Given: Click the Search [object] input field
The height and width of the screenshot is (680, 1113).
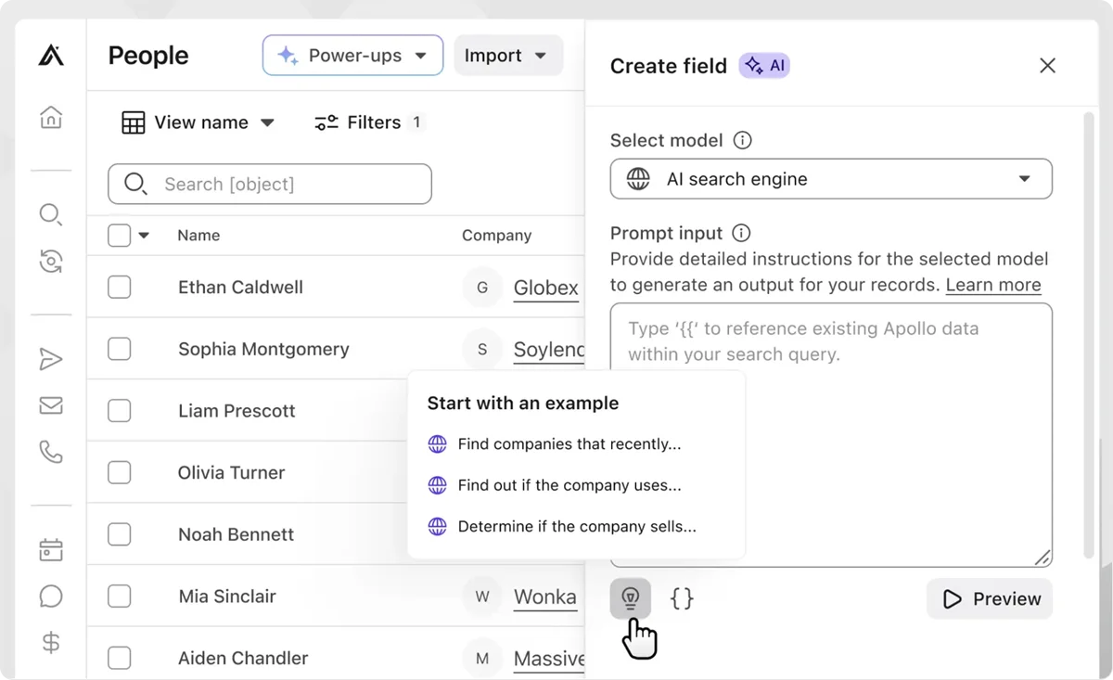Looking at the screenshot, I should point(270,184).
